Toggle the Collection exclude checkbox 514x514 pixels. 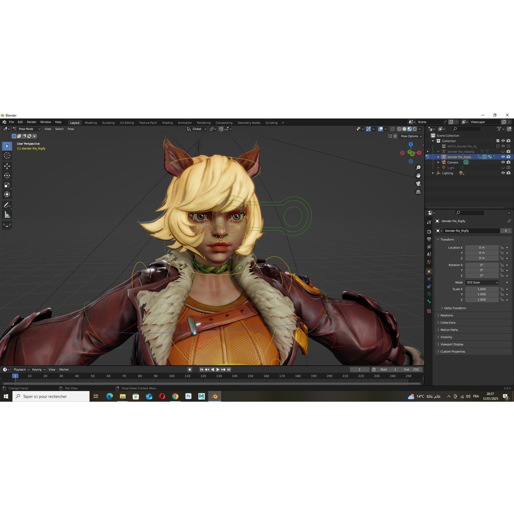point(498,141)
